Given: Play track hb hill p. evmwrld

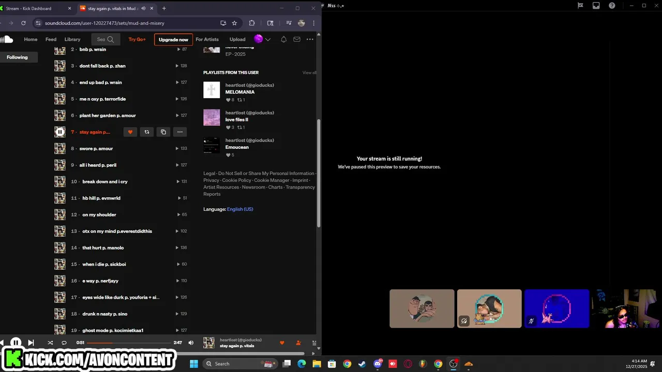Looking at the screenshot, I should [x=101, y=198].
